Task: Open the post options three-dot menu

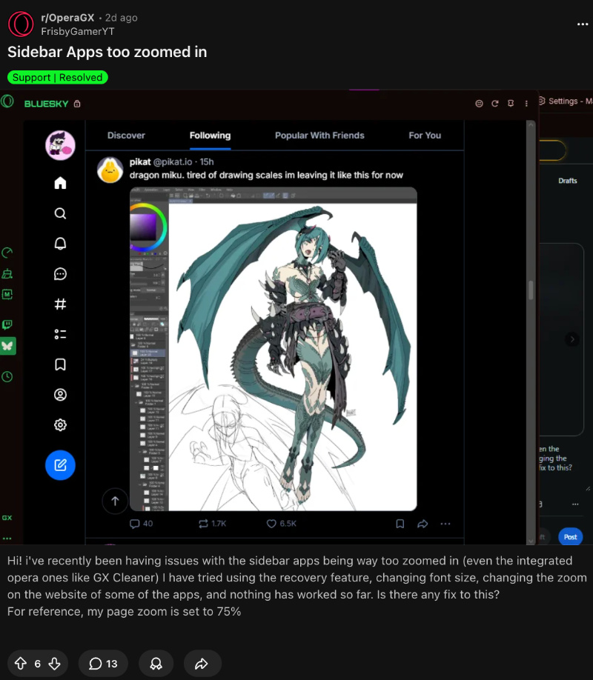Action: (582, 24)
